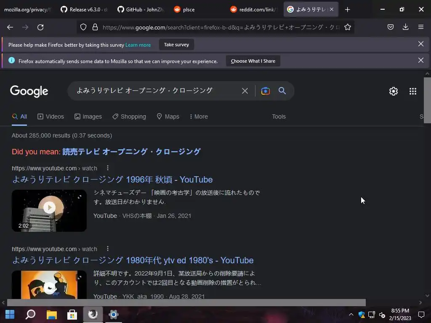Open the clock and date flyout
The image size is (431, 323).
tap(400, 315)
